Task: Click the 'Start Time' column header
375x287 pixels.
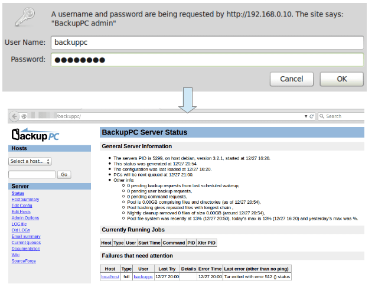Action: 149,243
